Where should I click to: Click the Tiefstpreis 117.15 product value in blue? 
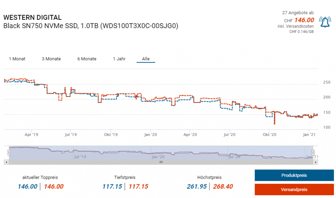click(112, 186)
